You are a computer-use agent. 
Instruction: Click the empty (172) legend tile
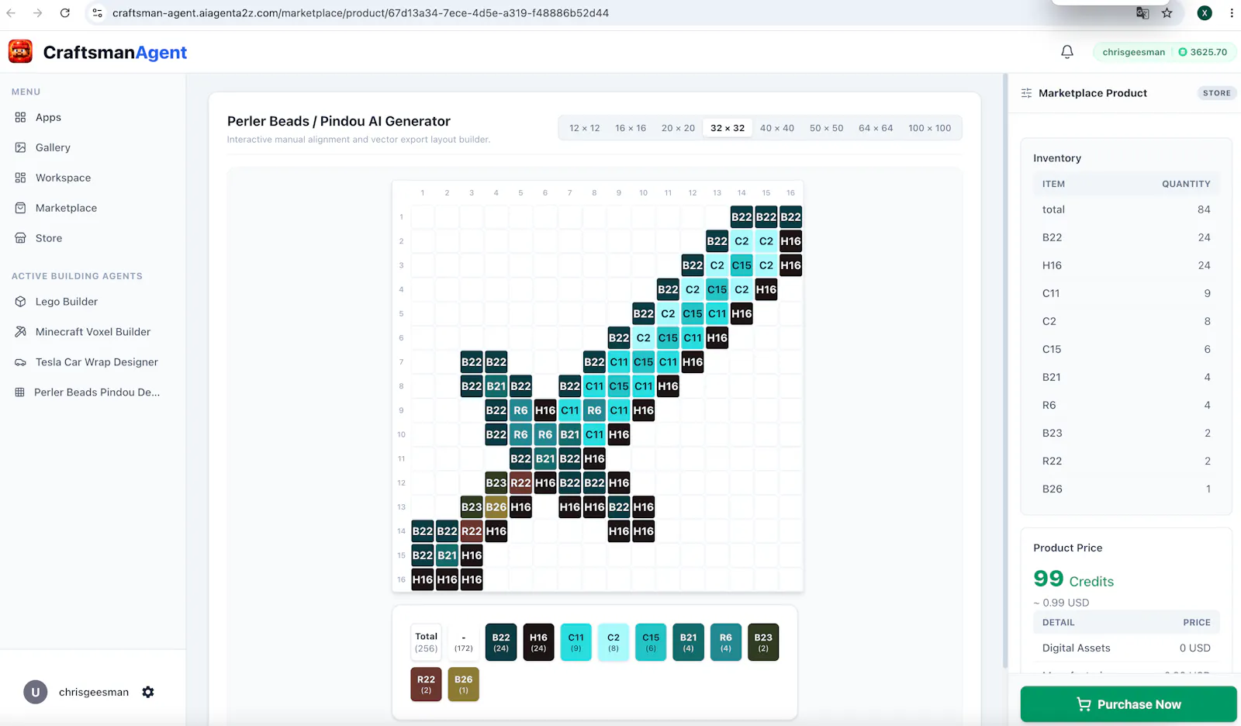click(463, 642)
